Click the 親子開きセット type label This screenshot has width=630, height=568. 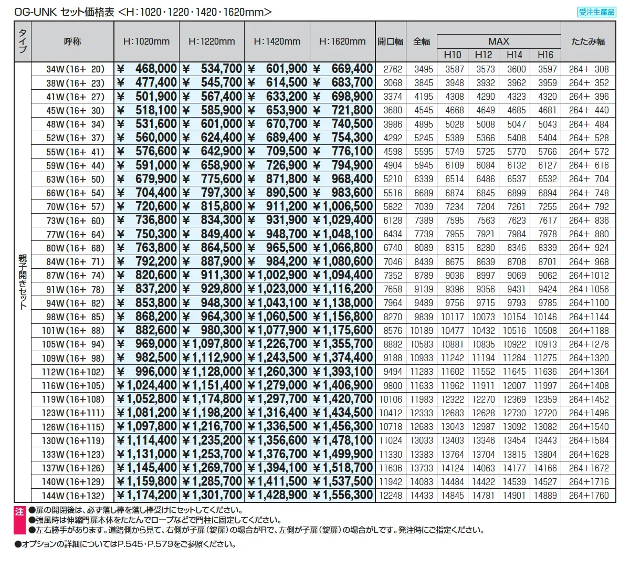[23, 282]
